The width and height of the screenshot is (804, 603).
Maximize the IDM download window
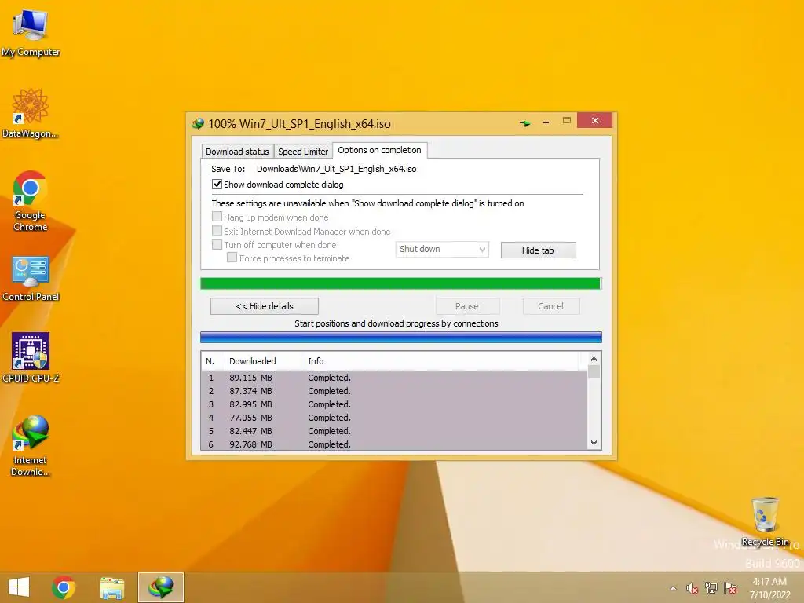(x=567, y=121)
